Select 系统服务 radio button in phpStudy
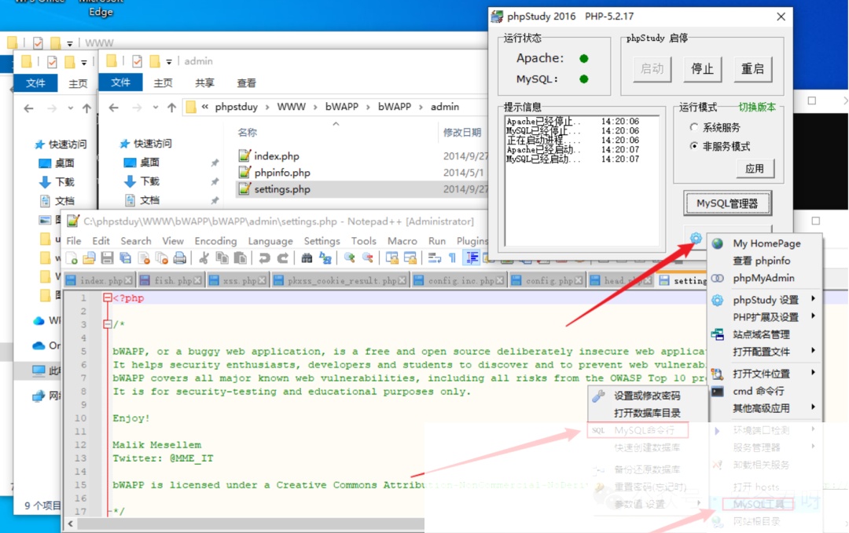Image resolution: width=849 pixels, height=533 pixels. point(693,127)
